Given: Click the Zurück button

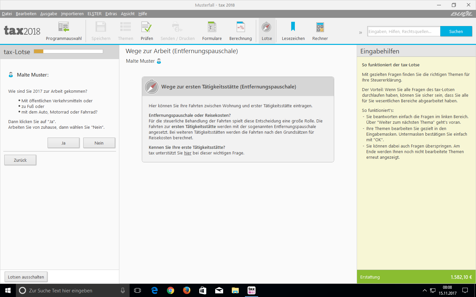Looking at the screenshot, I should [20, 160].
